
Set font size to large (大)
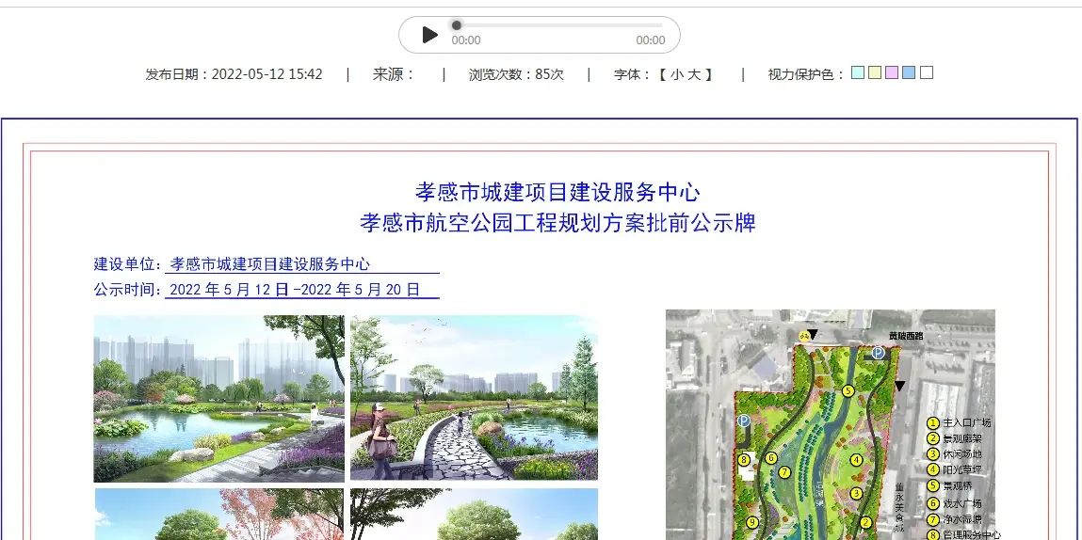point(693,74)
